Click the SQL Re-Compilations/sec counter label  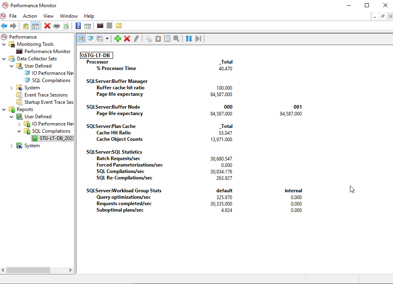tap(124, 178)
